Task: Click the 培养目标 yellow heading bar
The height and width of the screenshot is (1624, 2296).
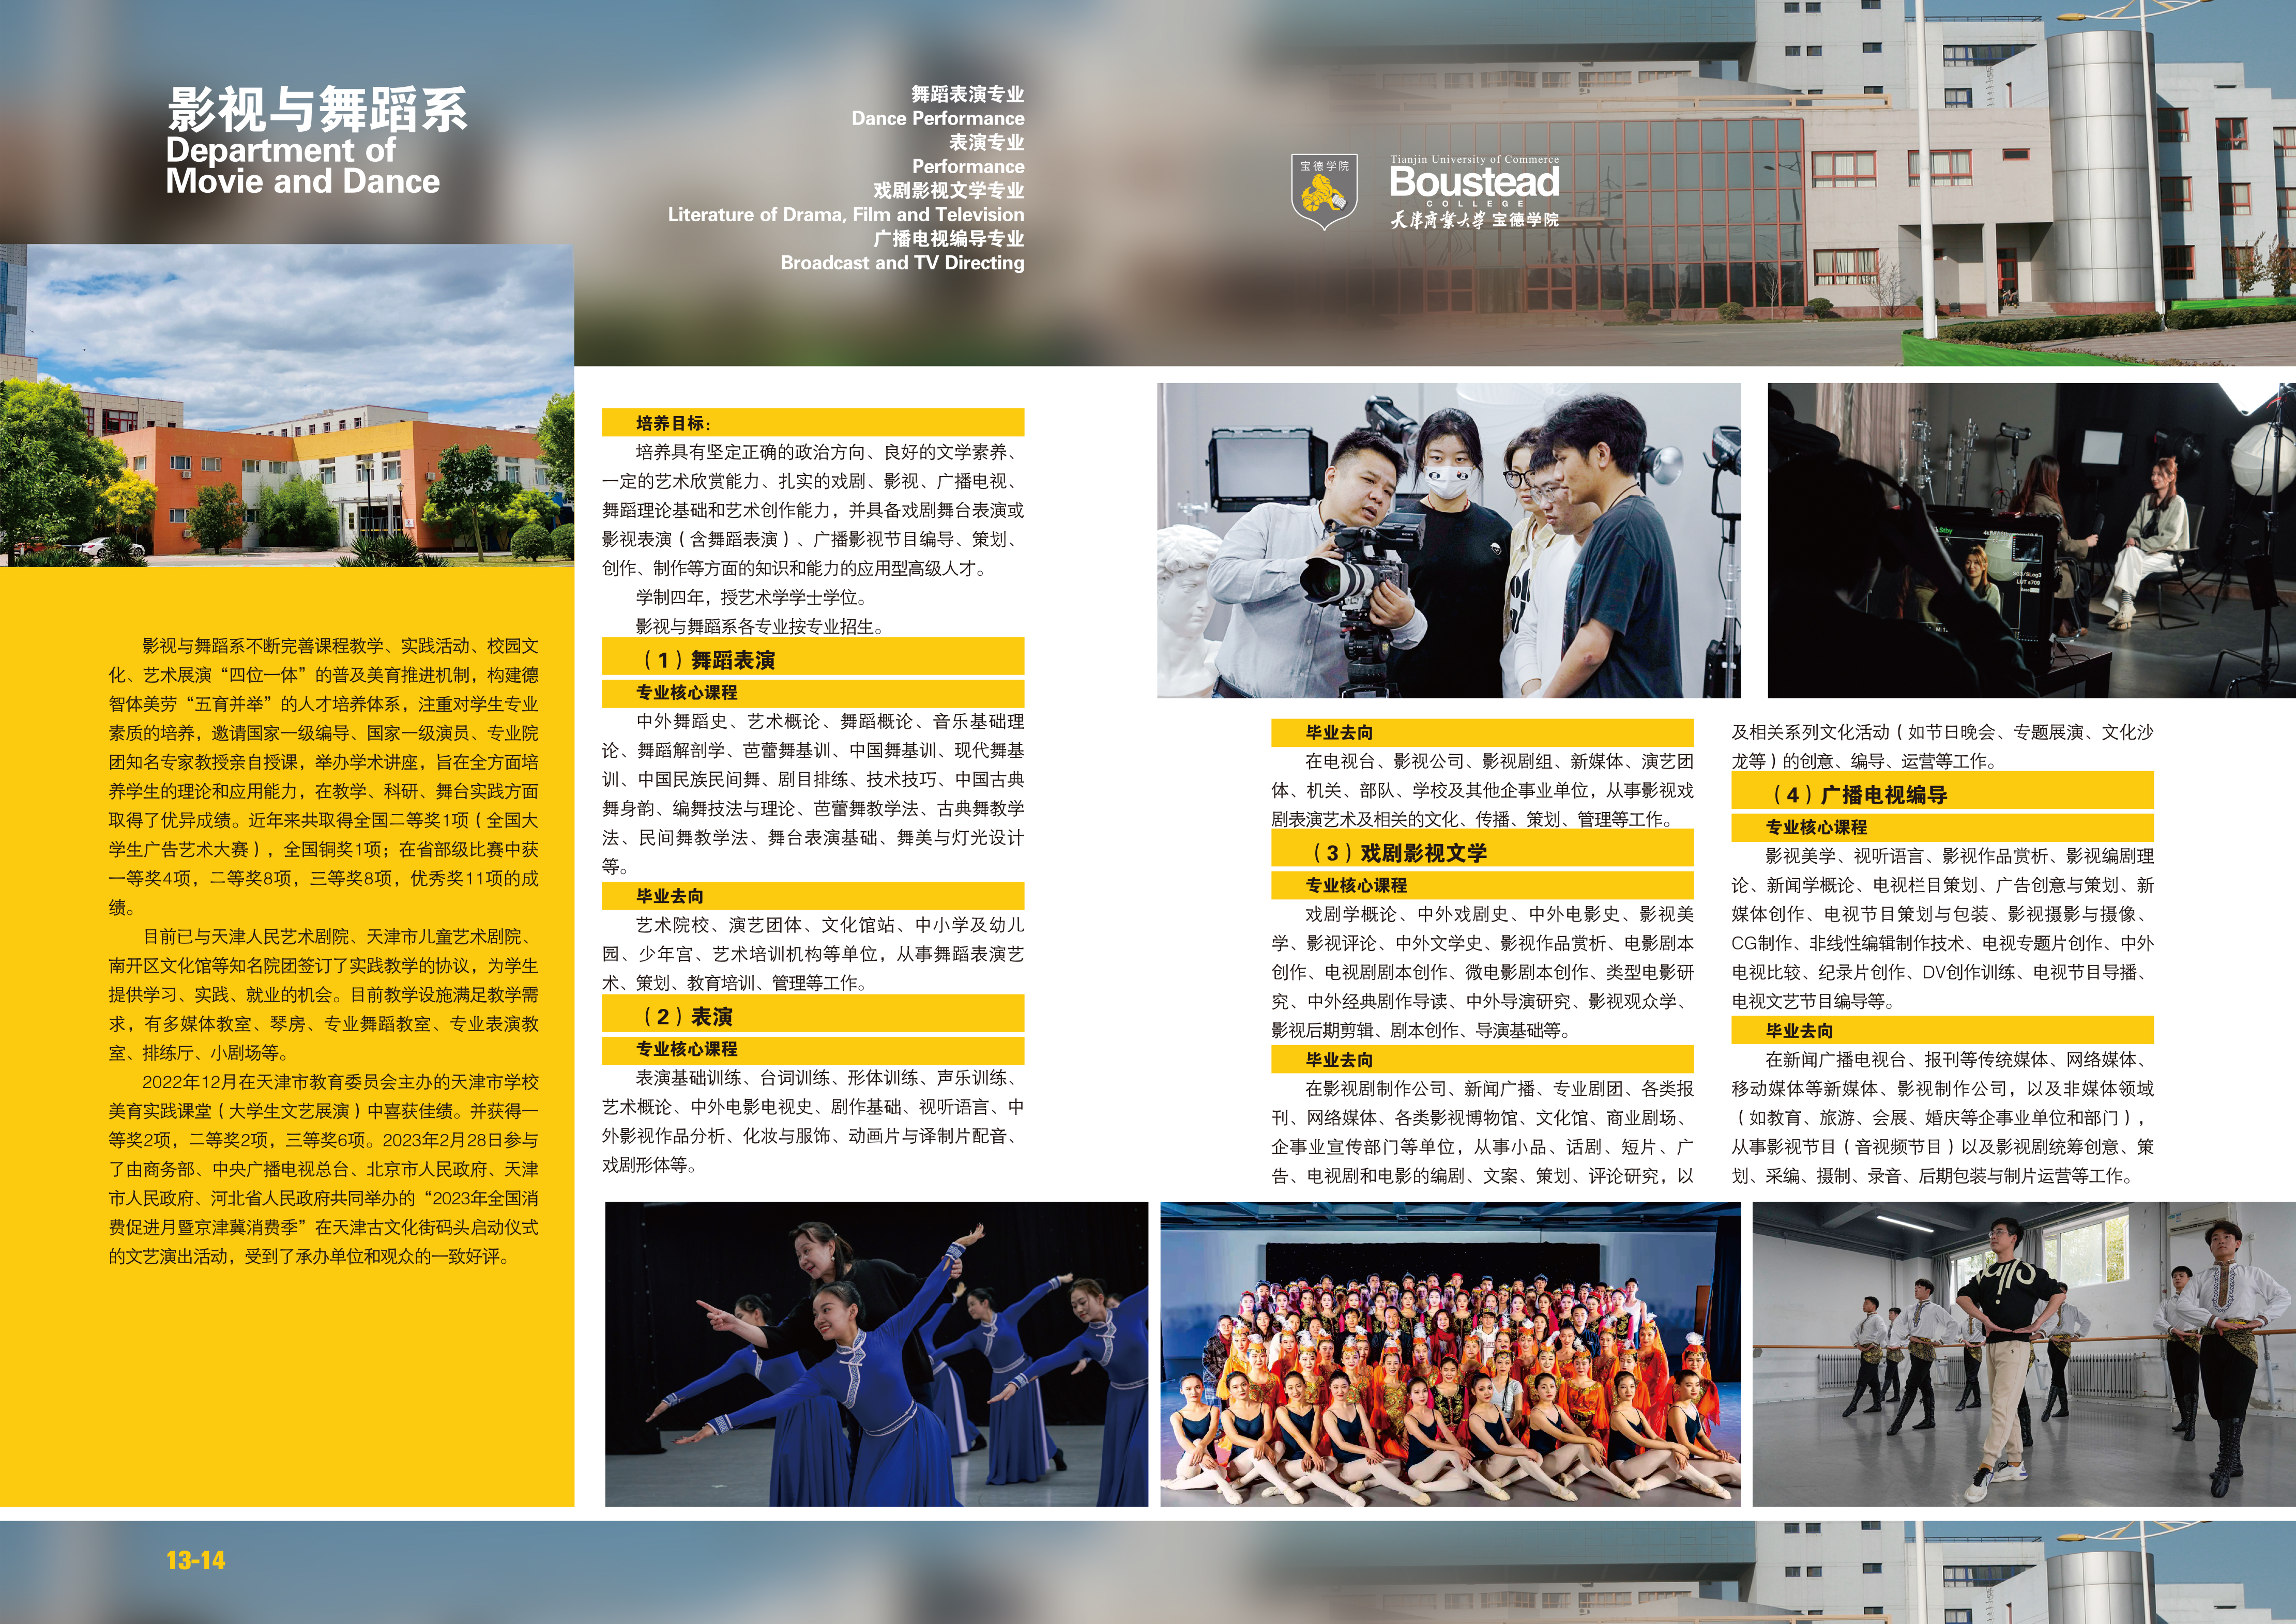Action: 813,422
